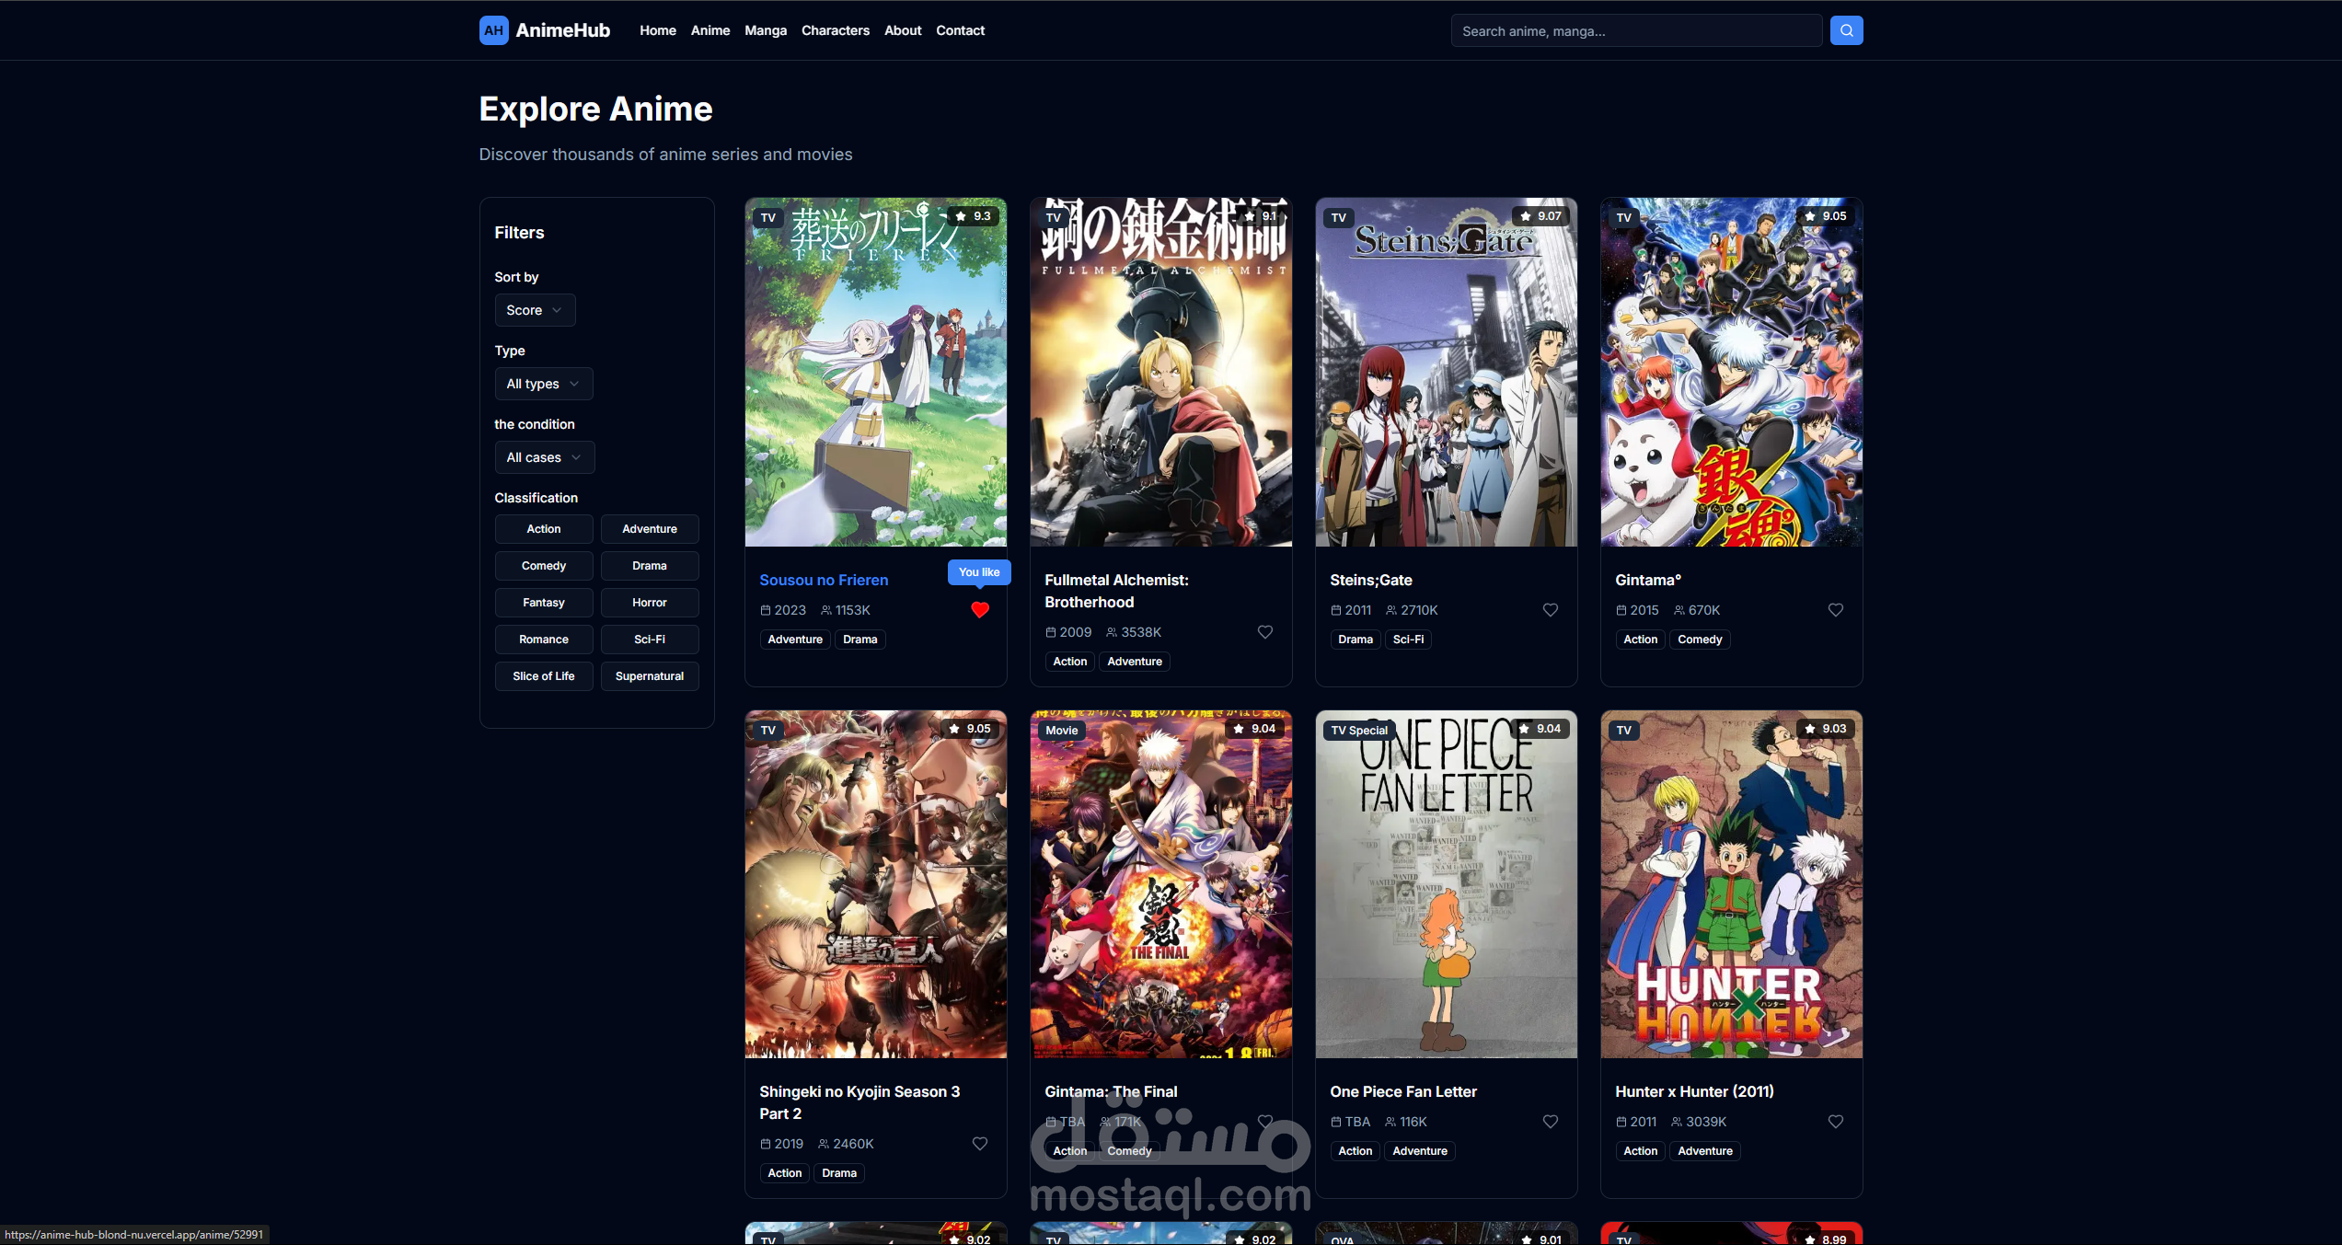The width and height of the screenshot is (2342, 1245).
Task: Open the Sousou no Frieren title link
Action: point(824,580)
